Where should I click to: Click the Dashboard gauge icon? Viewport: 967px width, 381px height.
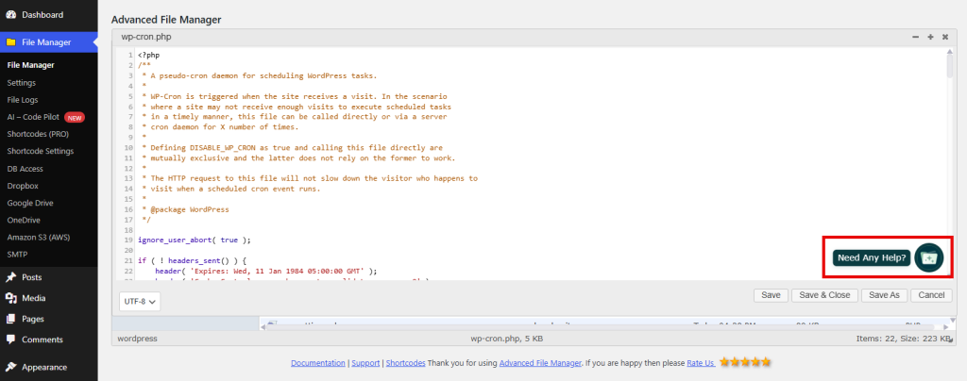tap(10, 15)
